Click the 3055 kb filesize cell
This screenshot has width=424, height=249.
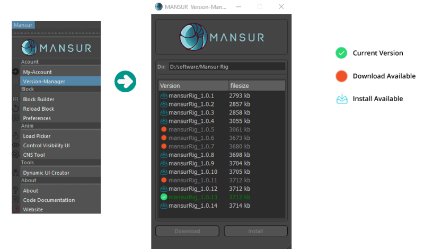pos(240,121)
